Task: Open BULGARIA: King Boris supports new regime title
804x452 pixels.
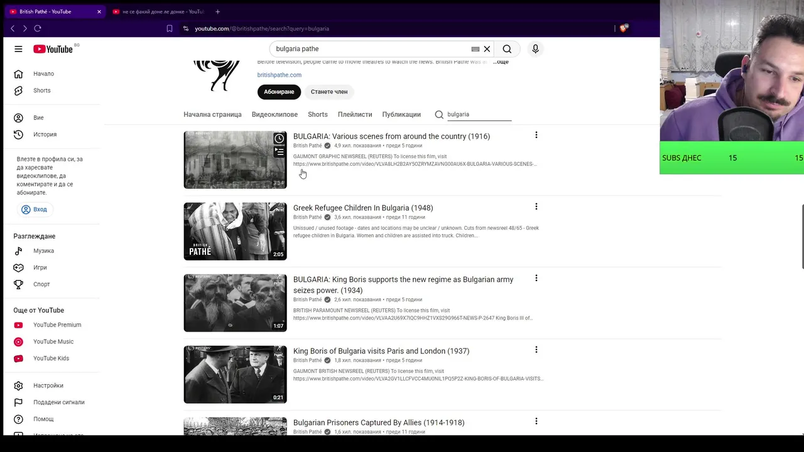Action: [403, 285]
